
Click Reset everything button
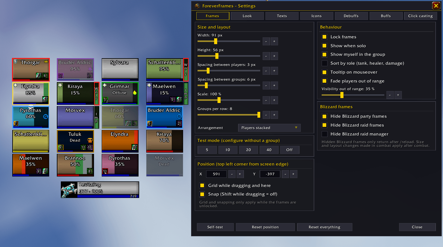[x=324, y=227]
